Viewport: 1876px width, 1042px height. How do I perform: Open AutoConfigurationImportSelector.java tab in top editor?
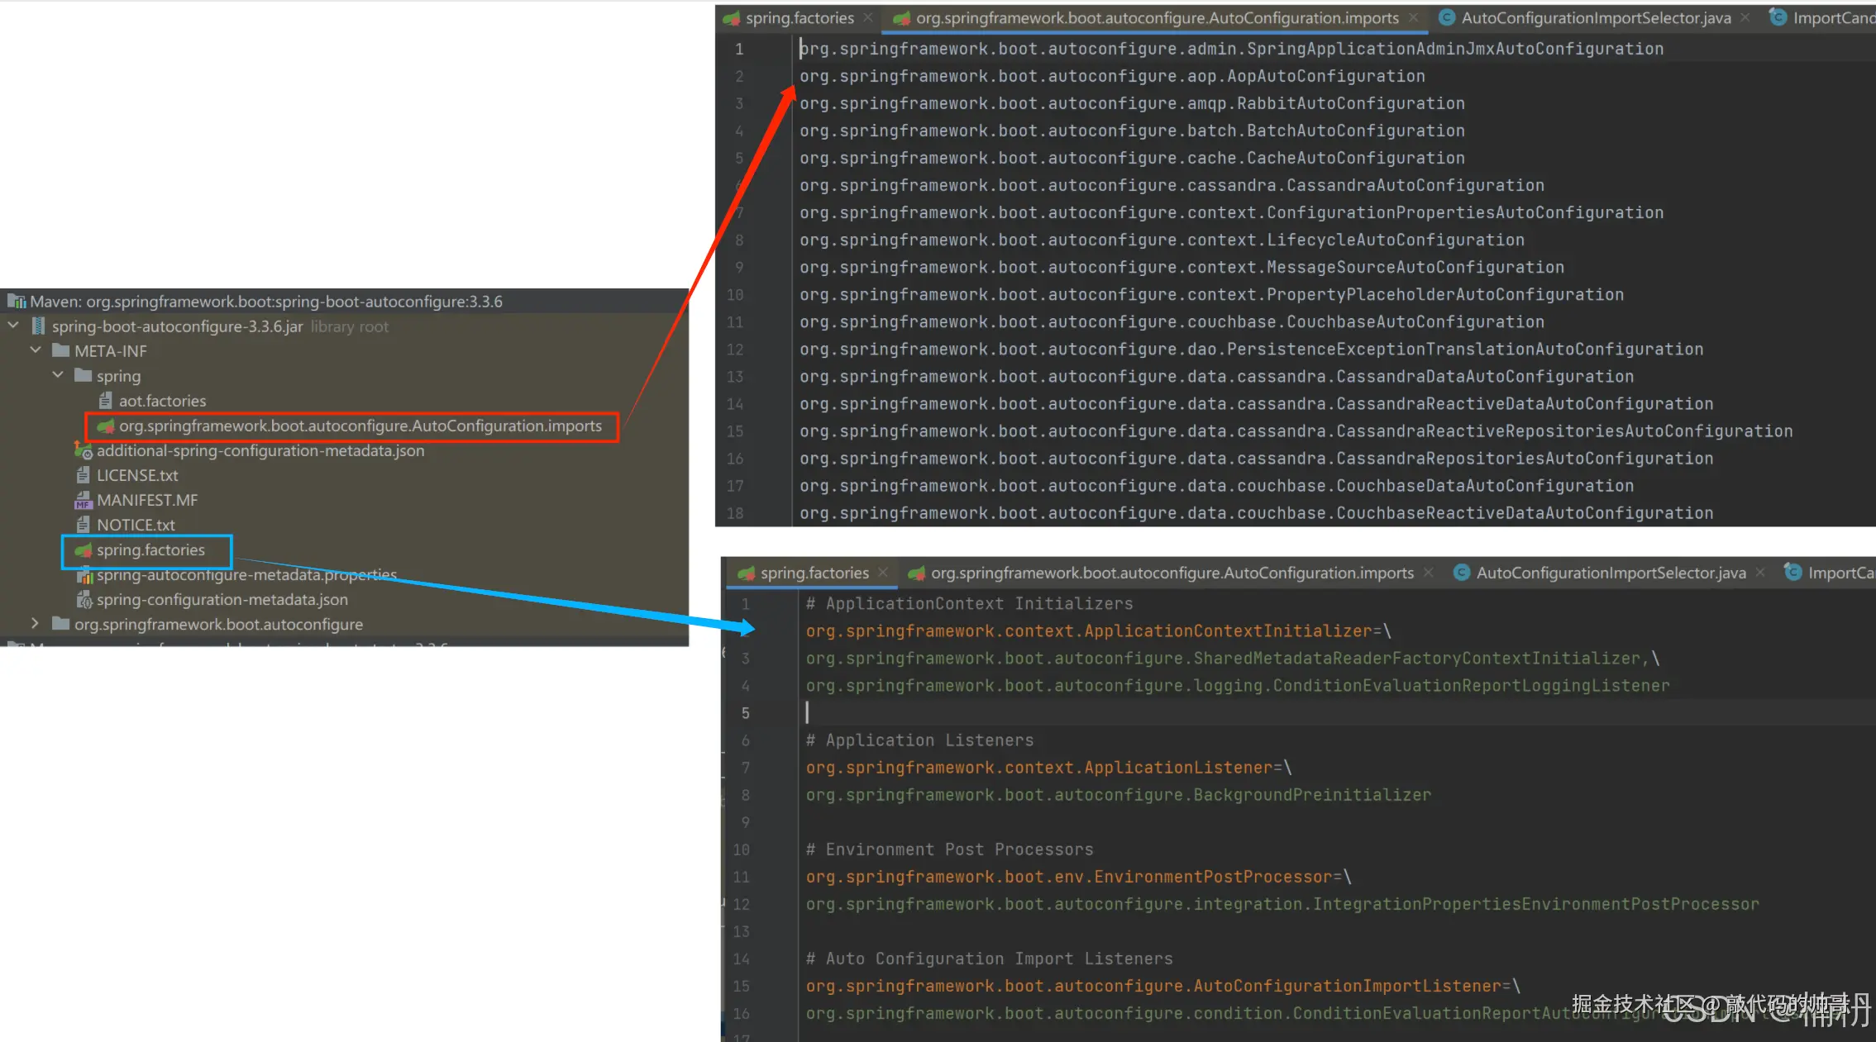(1595, 18)
